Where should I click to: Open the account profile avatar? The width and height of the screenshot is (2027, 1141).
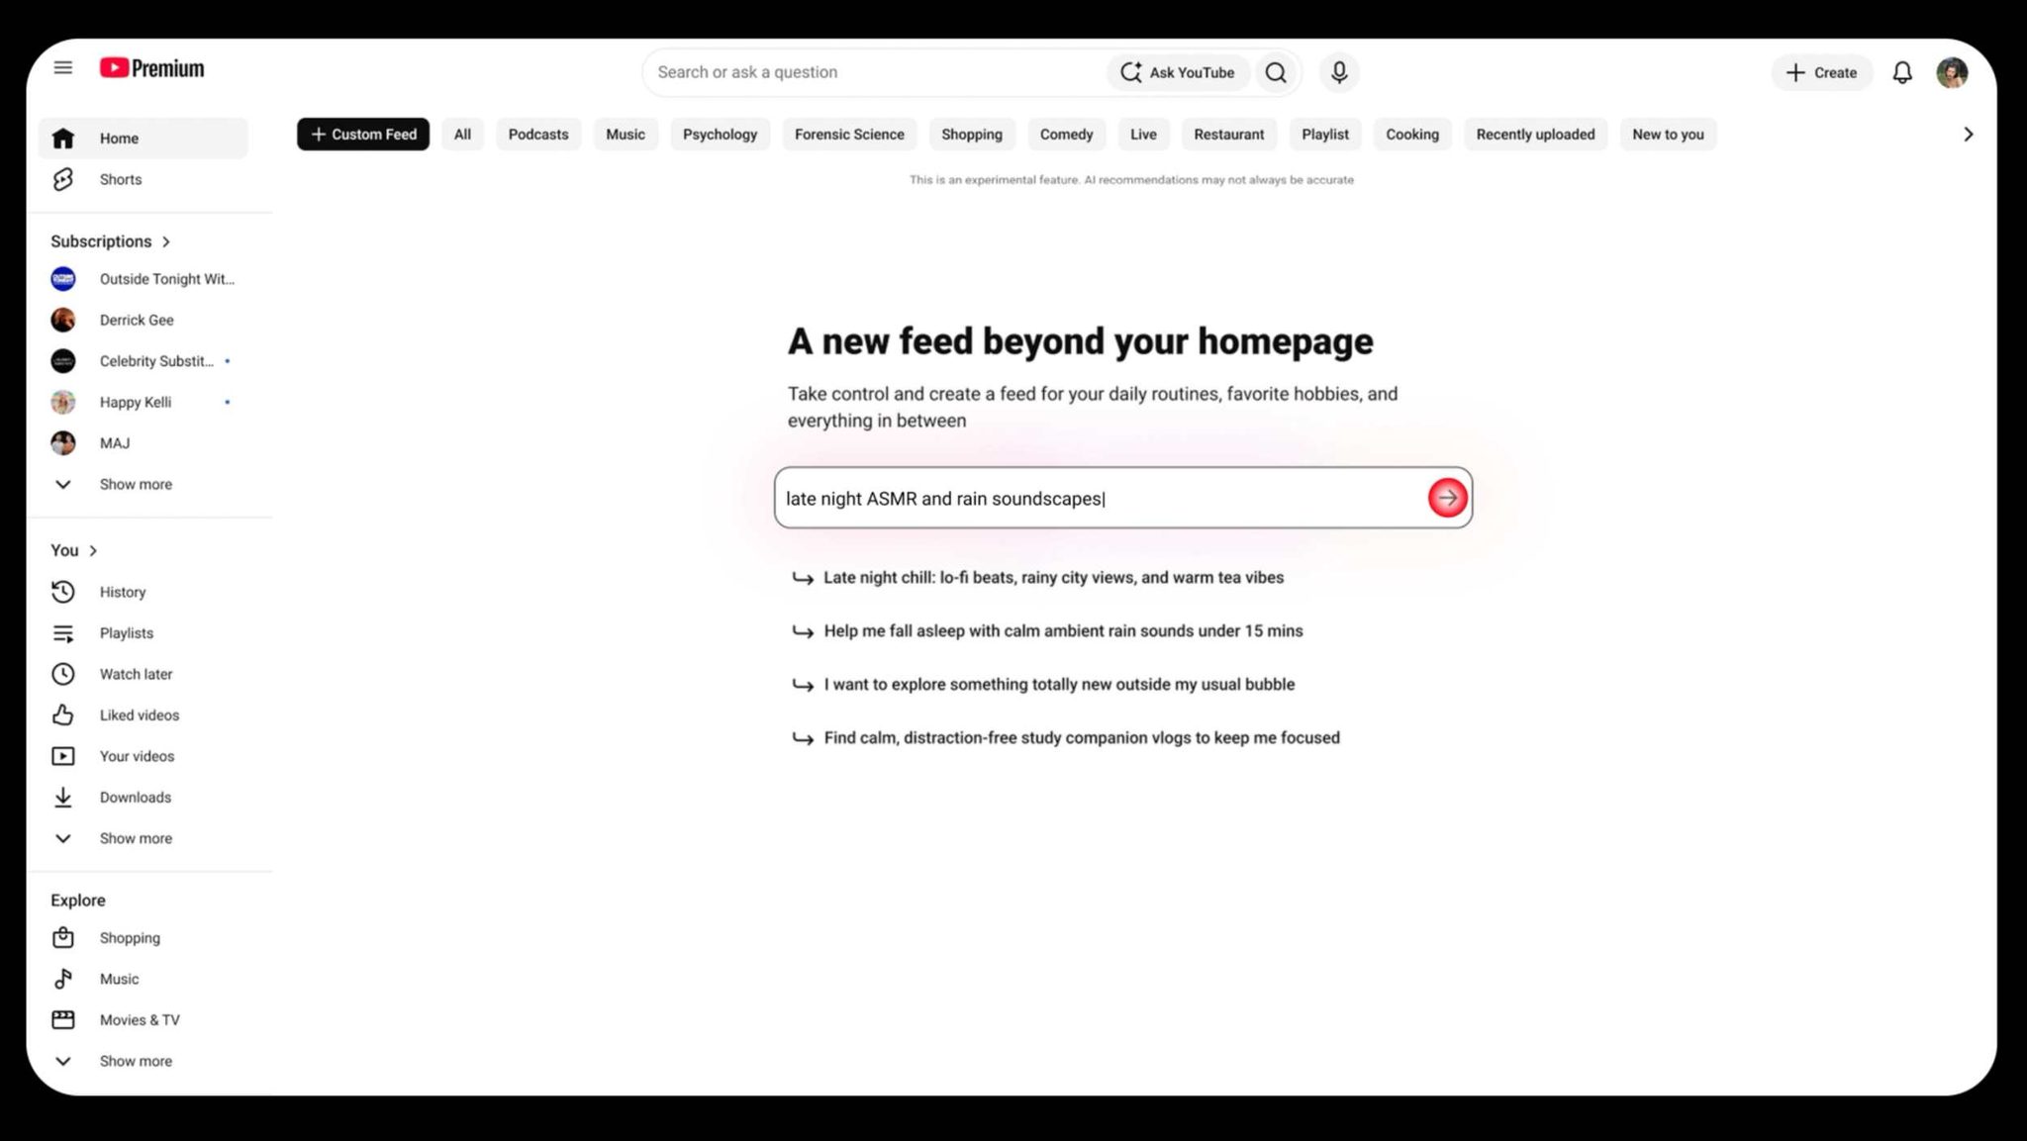1952,72
